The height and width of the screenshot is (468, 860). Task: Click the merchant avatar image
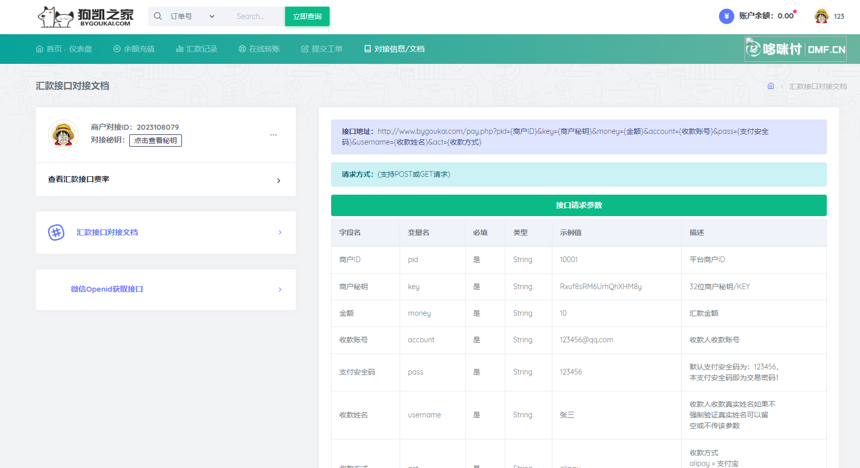(x=63, y=135)
